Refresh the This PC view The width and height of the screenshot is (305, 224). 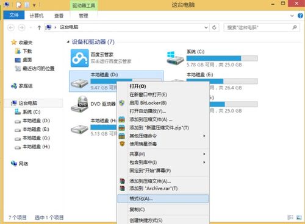(214, 27)
